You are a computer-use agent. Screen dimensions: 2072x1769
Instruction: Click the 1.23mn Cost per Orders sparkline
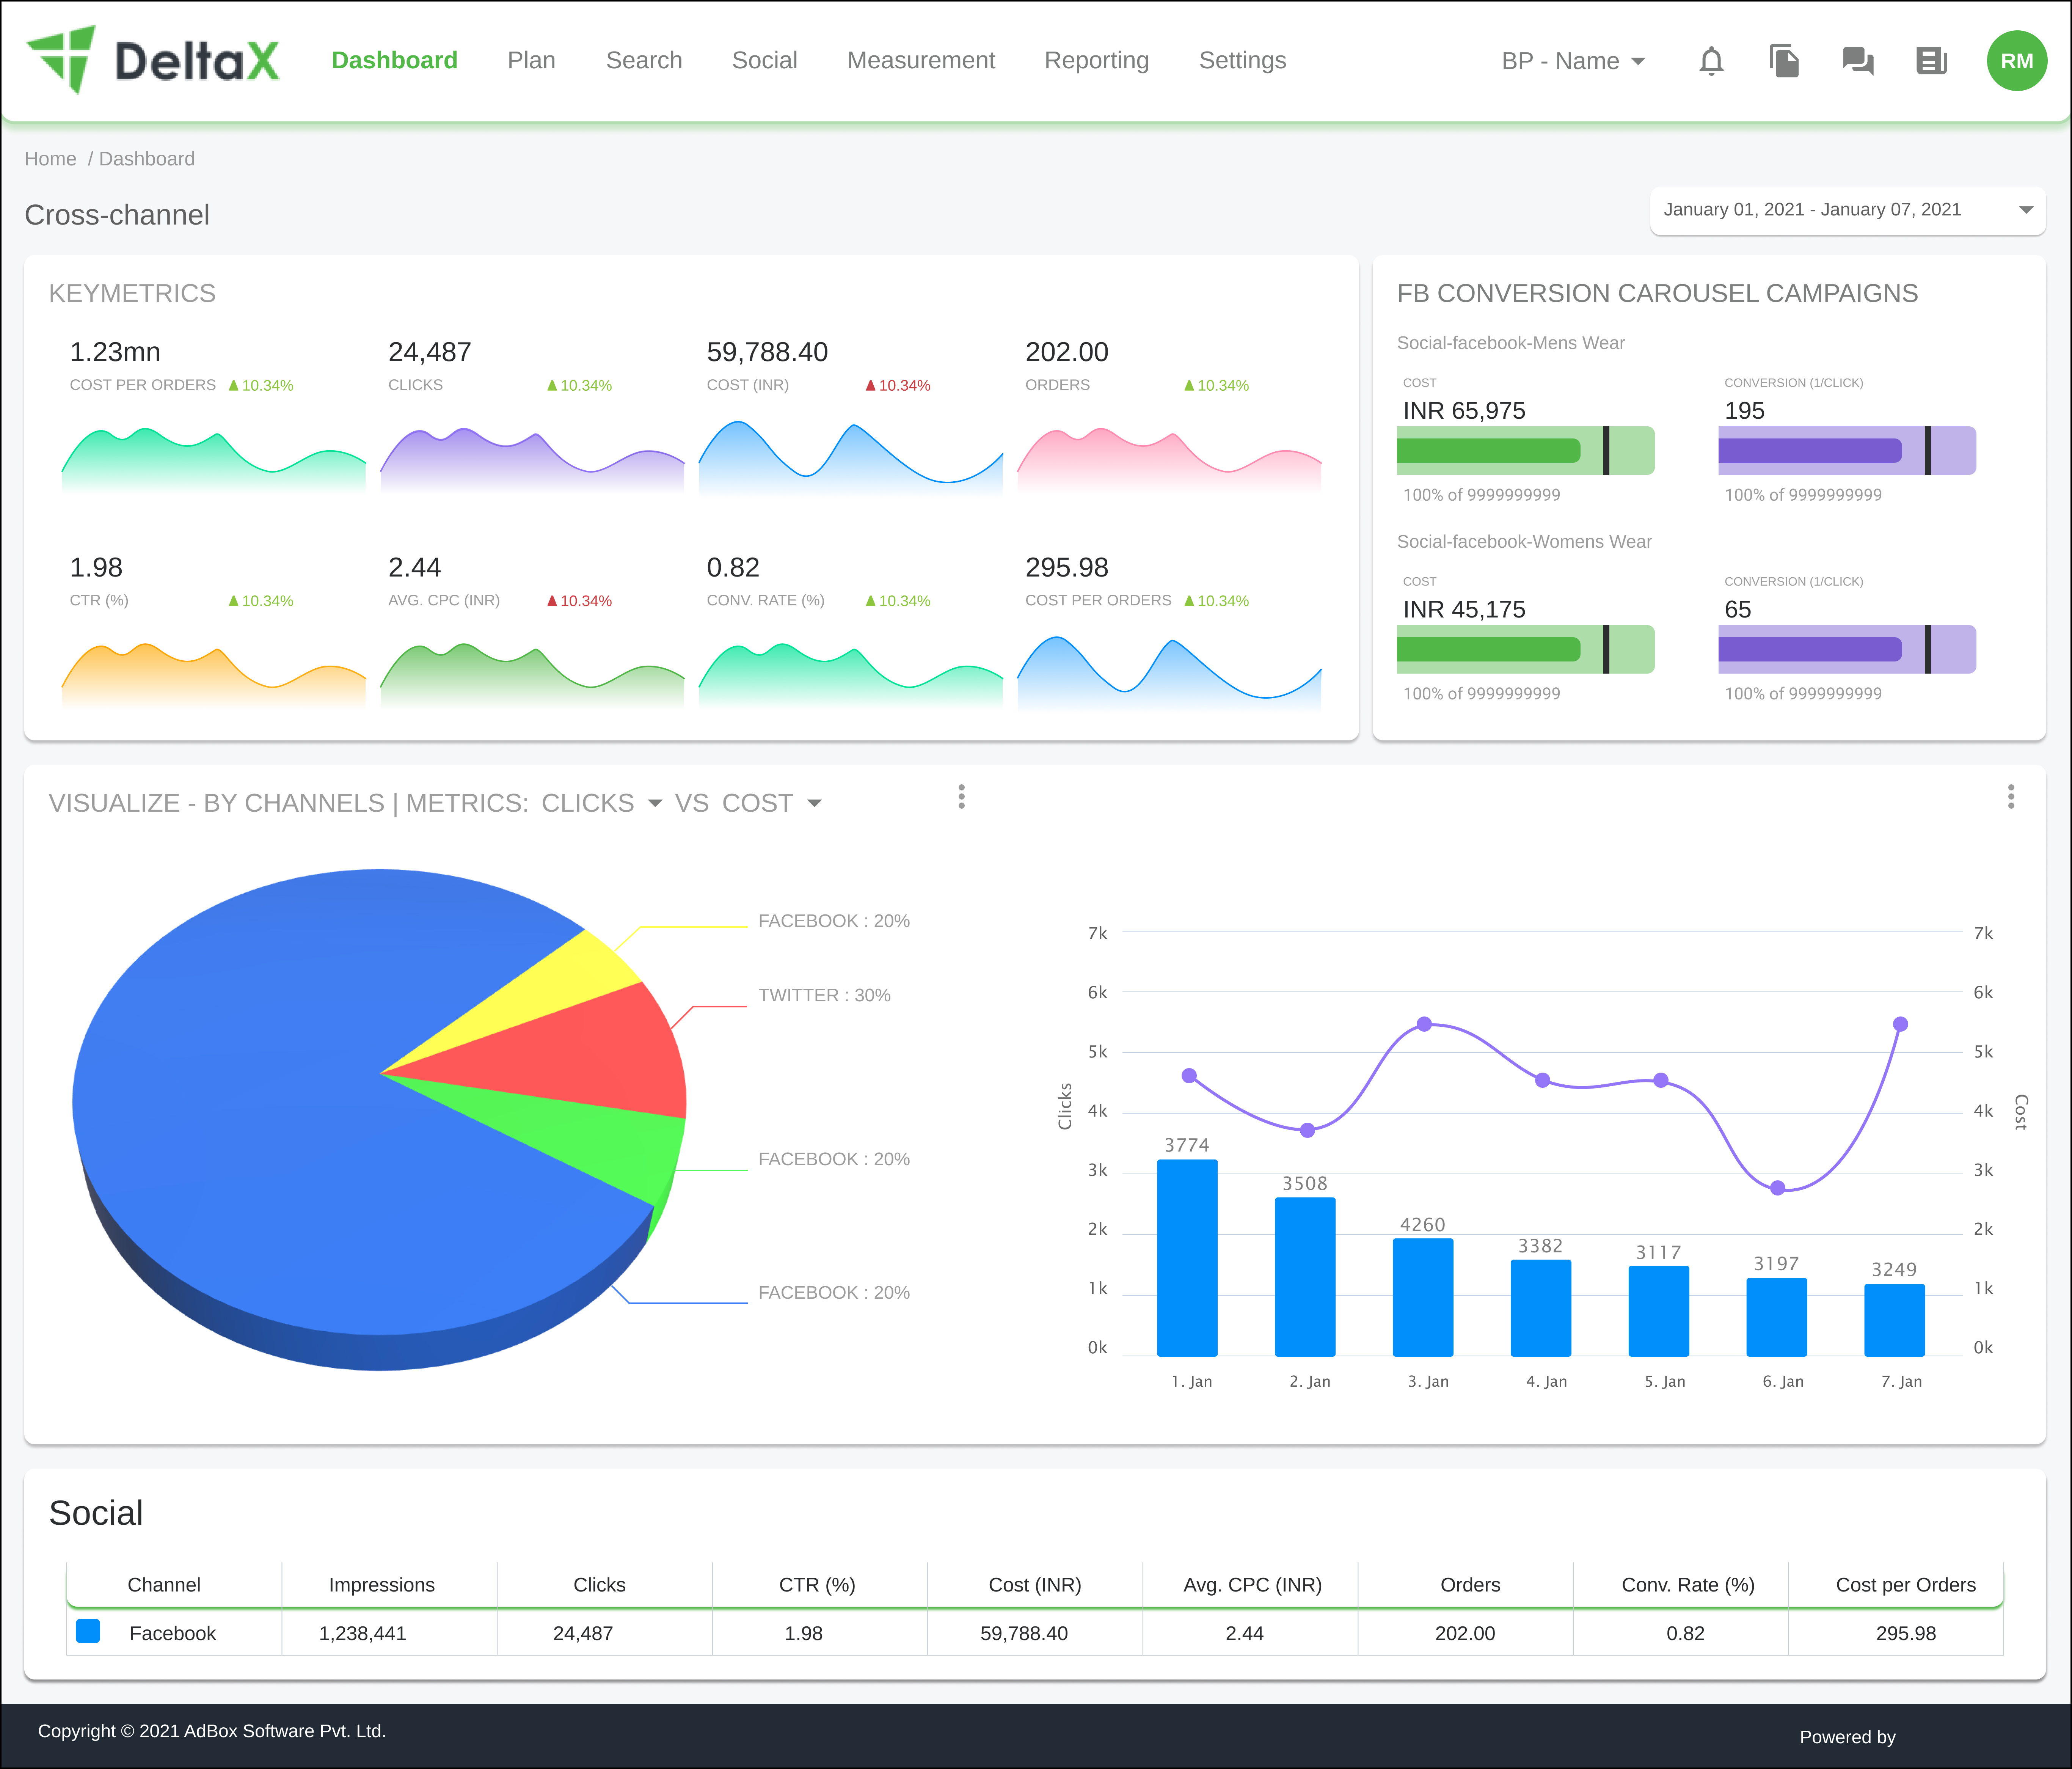point(213,460)
